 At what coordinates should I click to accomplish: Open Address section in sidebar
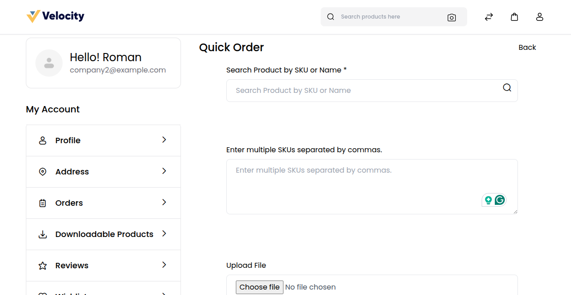tap(72, 172)
